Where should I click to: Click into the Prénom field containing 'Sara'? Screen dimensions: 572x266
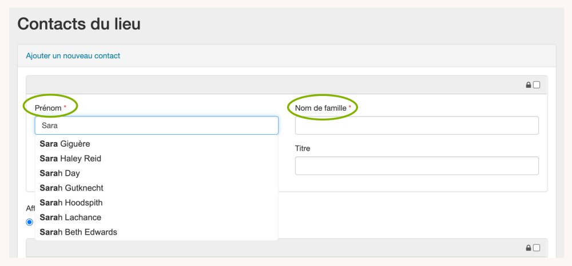click(x=156, y=126)
